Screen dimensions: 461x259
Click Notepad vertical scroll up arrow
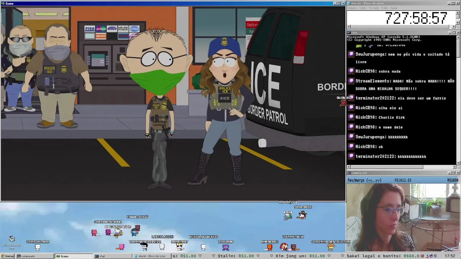click(x=458, y=12)
